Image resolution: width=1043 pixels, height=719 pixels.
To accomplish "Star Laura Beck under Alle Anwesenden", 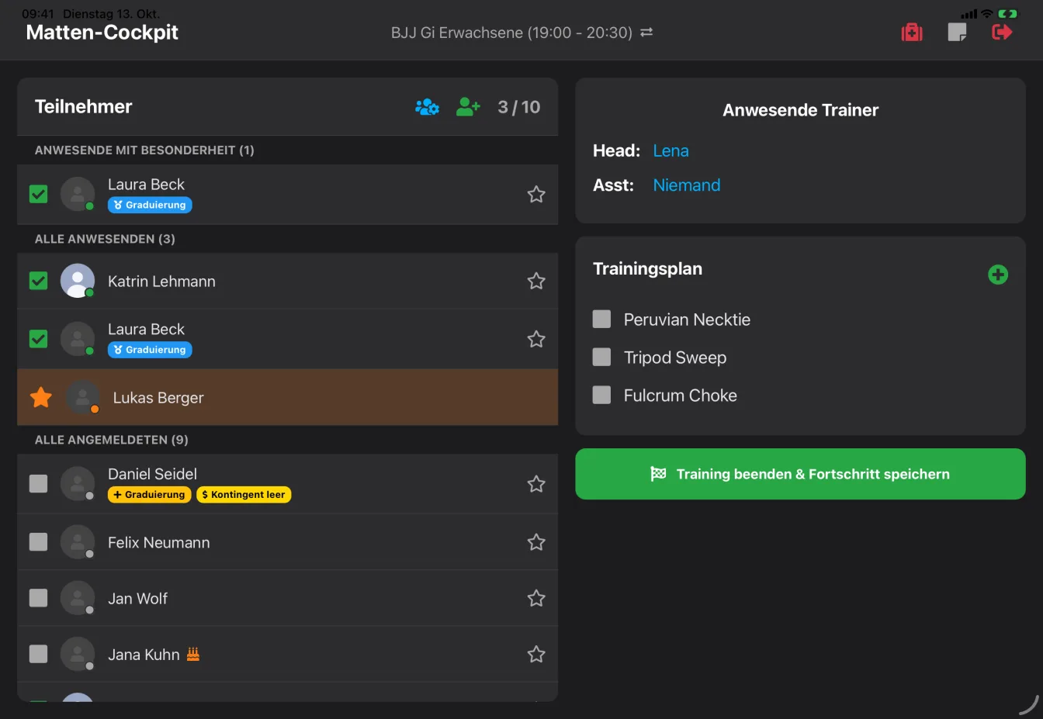I will pos(536,339).
